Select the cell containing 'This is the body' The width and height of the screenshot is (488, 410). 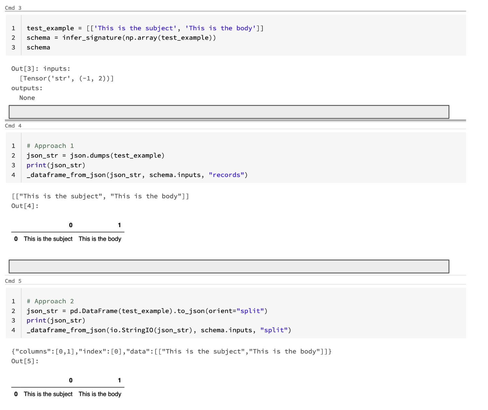(100, 239)
